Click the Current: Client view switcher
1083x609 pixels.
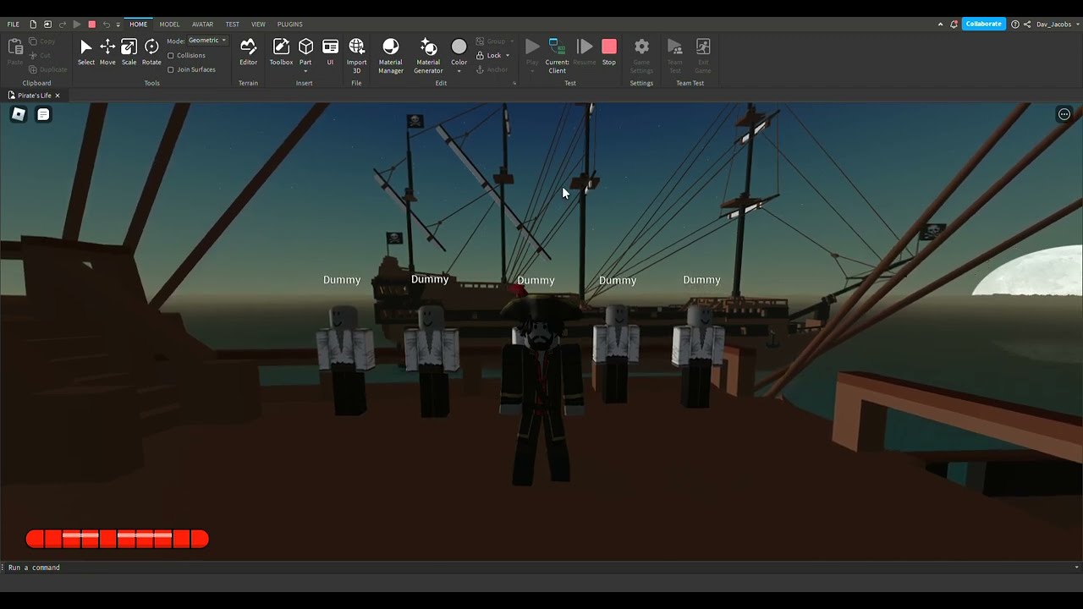557,56
